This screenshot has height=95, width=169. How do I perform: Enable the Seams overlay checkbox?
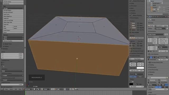point(130,30)
